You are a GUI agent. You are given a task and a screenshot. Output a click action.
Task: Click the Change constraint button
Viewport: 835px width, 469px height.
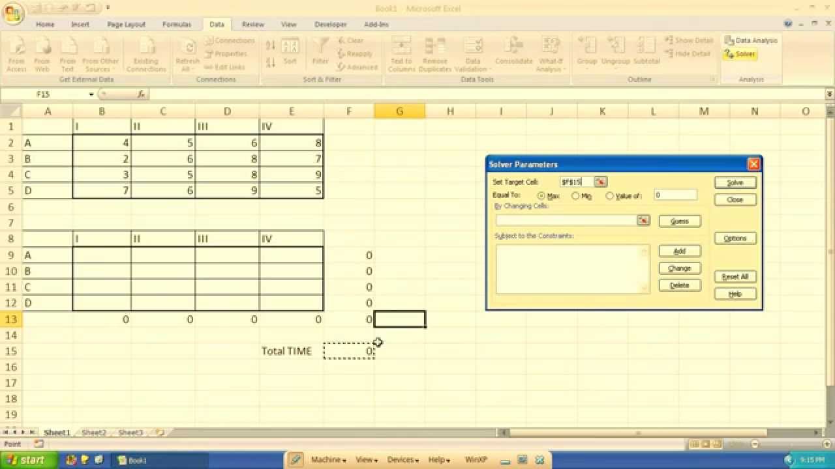click(x=680, y=268)
